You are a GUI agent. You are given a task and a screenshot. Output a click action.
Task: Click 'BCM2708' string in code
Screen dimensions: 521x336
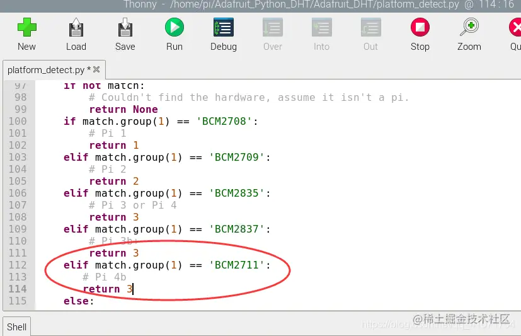point(224,121)
